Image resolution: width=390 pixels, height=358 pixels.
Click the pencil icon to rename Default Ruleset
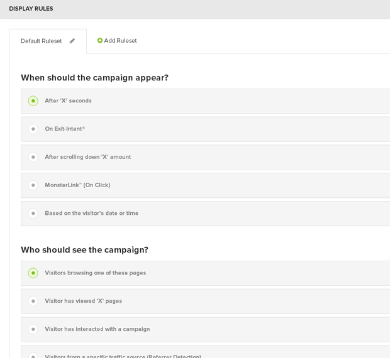(72, 41)
